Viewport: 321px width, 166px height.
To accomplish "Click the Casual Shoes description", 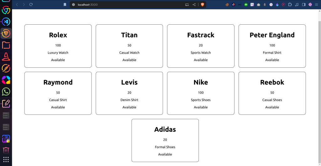I will pos(272,100).
